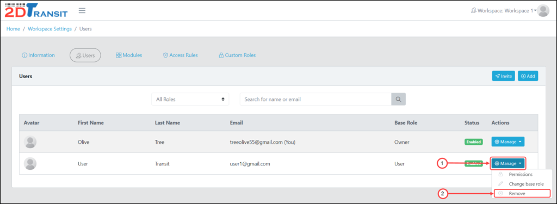
Task: Click the Add user button
Action: tap(528, 76)
